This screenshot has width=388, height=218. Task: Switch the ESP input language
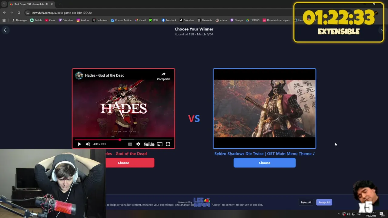(359, 214)
